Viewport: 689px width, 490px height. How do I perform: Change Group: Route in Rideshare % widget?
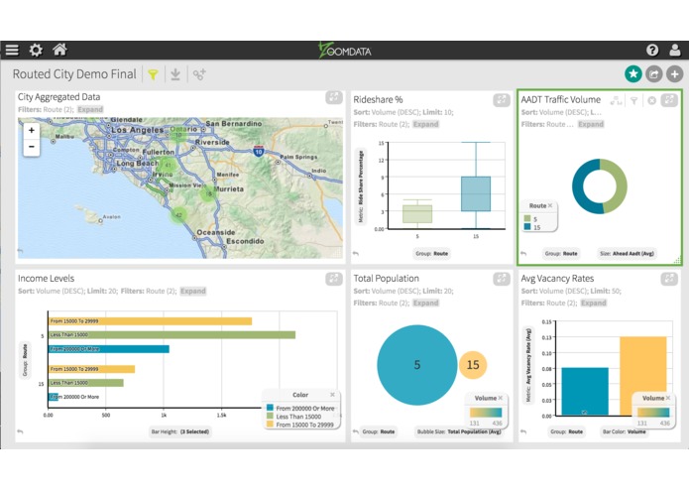click(432, 254)
